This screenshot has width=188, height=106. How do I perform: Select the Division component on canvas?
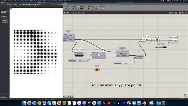click(x=139, y=56)
